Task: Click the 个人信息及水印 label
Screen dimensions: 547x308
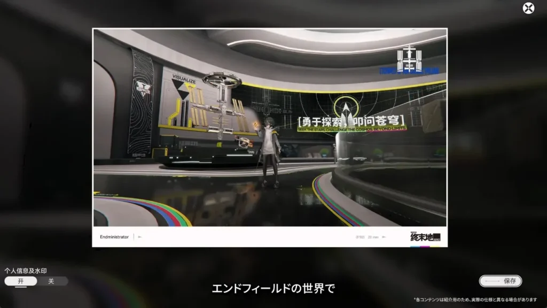Action: pos(25,271)
